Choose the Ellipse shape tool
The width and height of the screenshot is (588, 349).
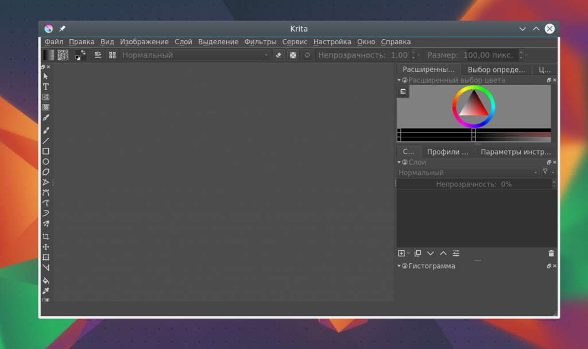coord(46,162)
